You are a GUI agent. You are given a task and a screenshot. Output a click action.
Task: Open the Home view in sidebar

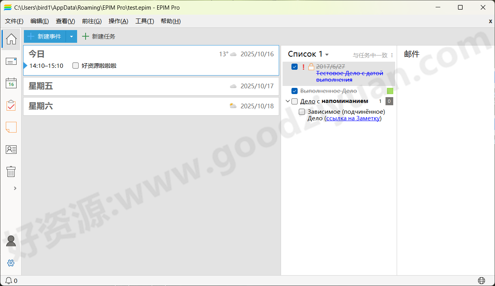pyautogui.click(x=11, y=39)
